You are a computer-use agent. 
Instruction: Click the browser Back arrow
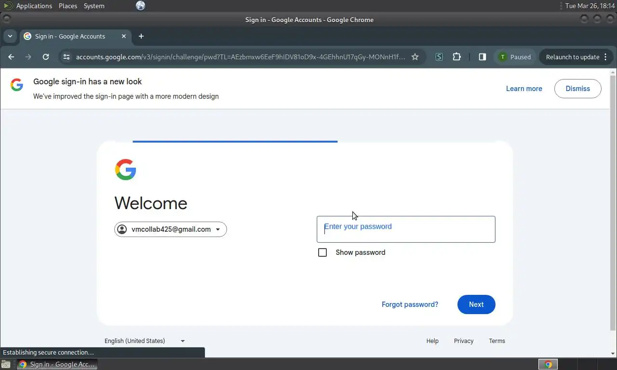click(x=11, y=57)
